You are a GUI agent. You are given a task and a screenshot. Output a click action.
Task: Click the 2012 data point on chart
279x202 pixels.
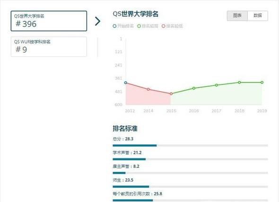coord(126,83)
